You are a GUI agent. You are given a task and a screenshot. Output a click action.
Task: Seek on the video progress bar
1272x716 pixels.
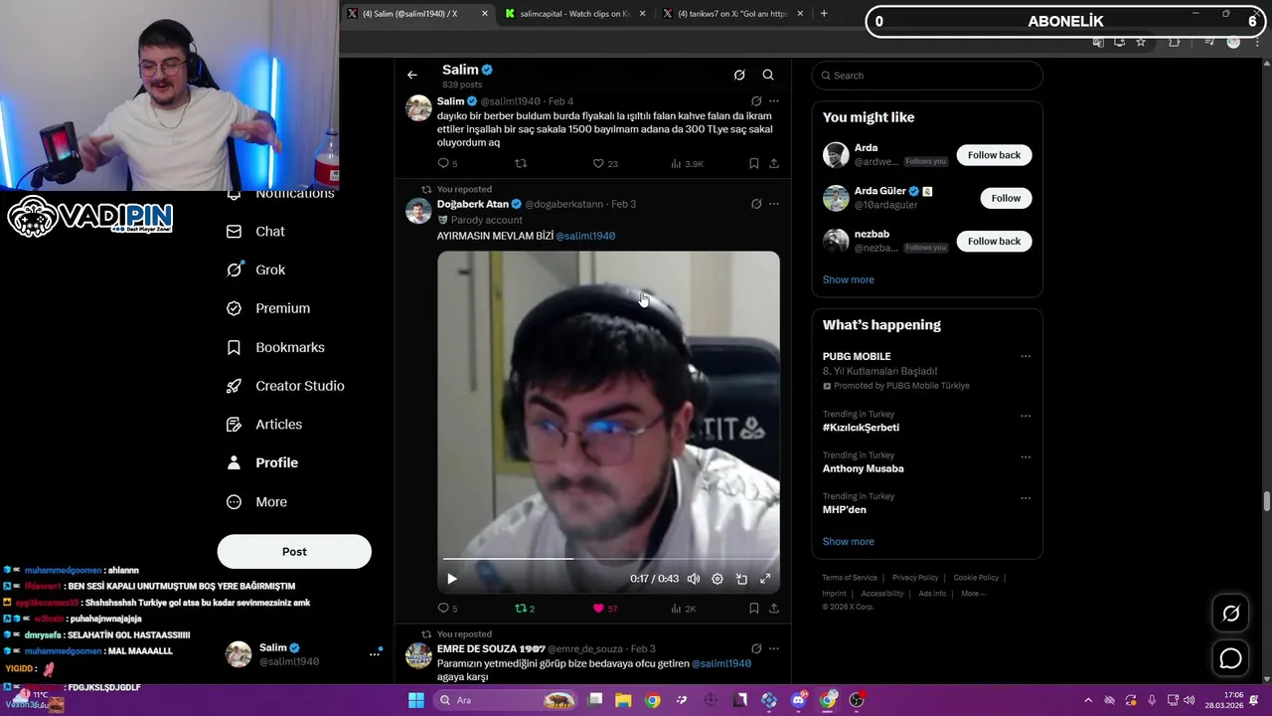point(608,558)
